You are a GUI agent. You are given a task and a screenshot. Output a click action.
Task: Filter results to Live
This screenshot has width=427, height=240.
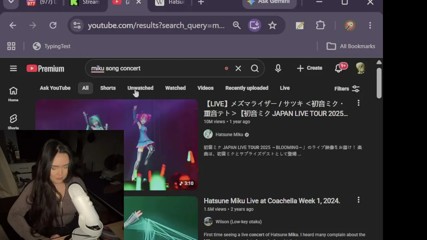tap(285, 88)
